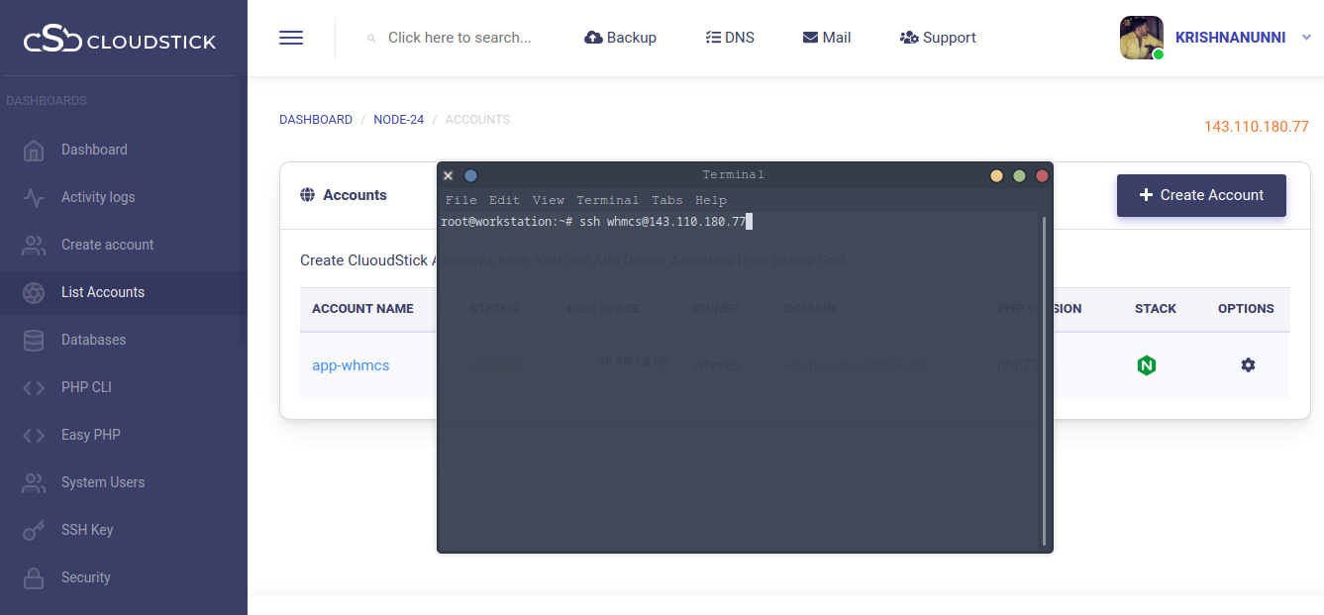Open Activity logs in the sidebar
This screenshot has height=615, width=1324.
pos(97,197)
